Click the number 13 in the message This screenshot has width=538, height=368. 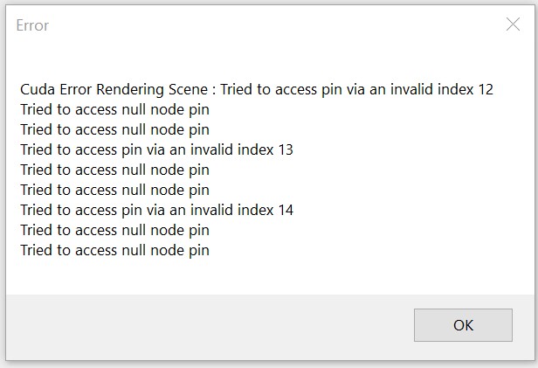coord(285,149)
